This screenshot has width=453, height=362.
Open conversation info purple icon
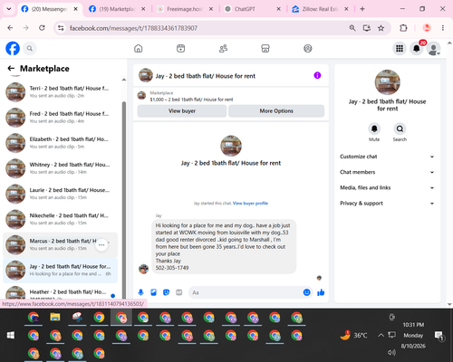[x=317, y=75]
